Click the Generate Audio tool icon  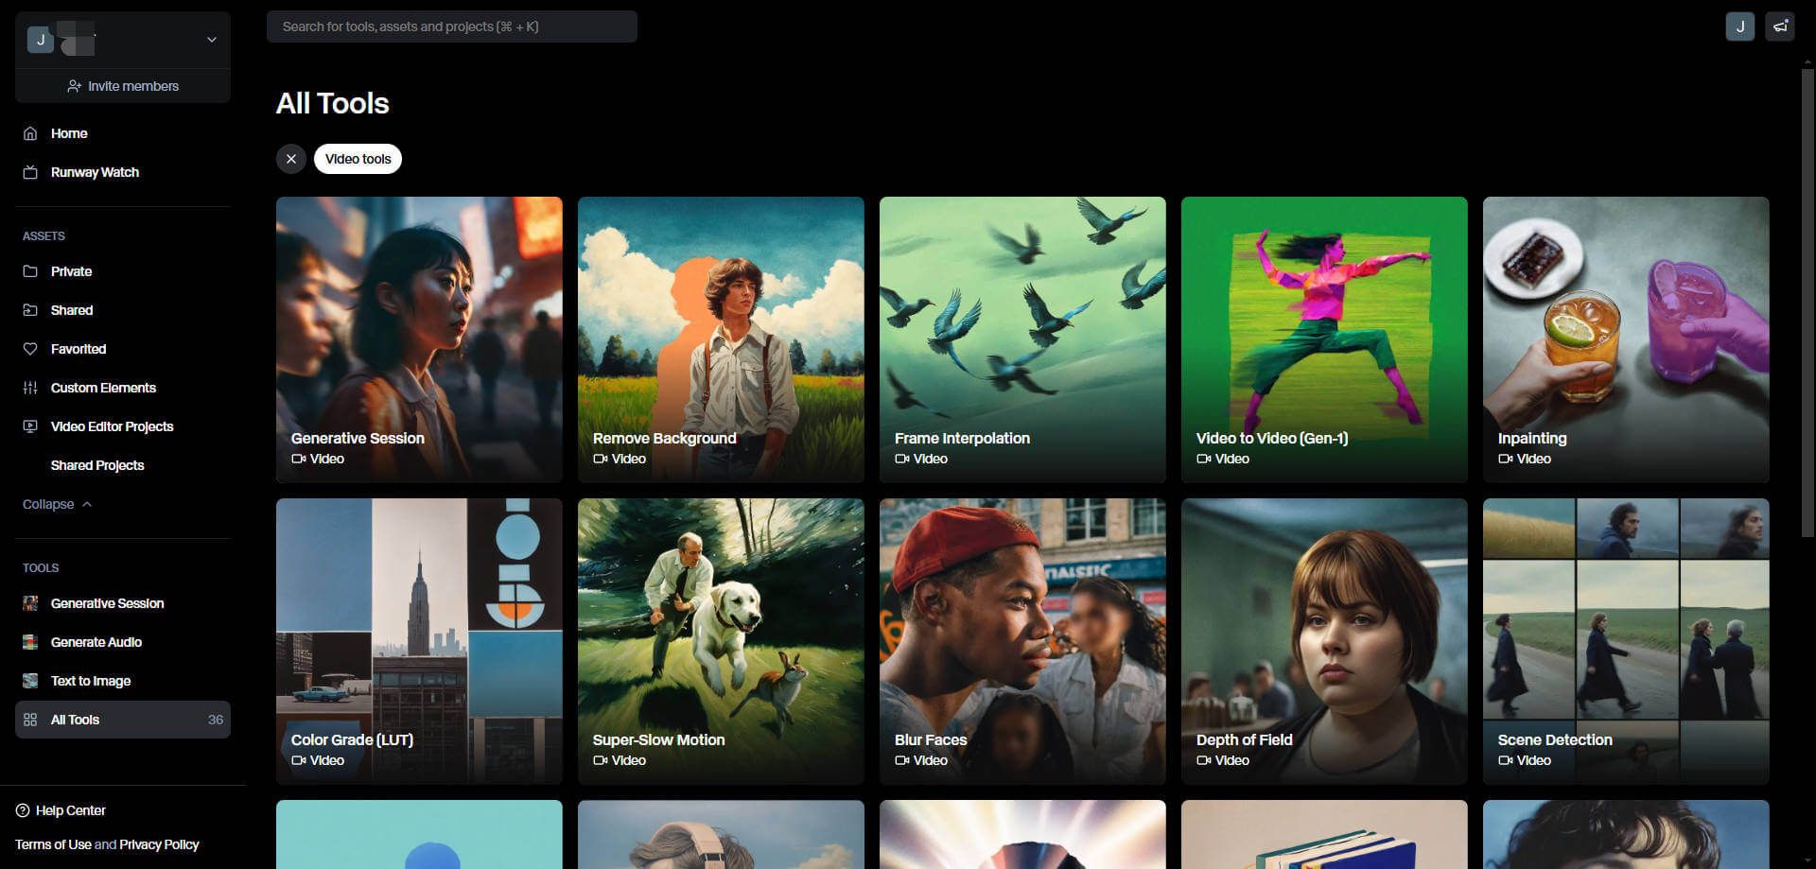click(x=30, y=642)
